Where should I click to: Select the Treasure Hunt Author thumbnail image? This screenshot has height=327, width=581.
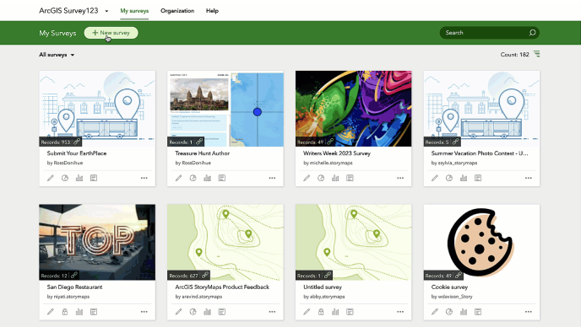[225, 109]
